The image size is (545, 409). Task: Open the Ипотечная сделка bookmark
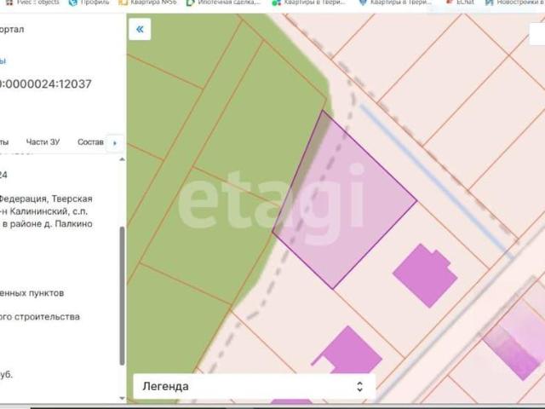[x=223, y=3]
